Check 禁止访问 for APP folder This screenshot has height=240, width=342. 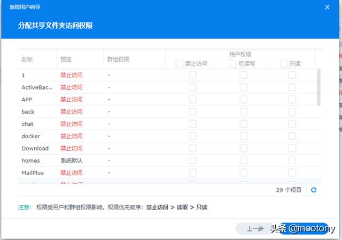click(x=192, y=99)
